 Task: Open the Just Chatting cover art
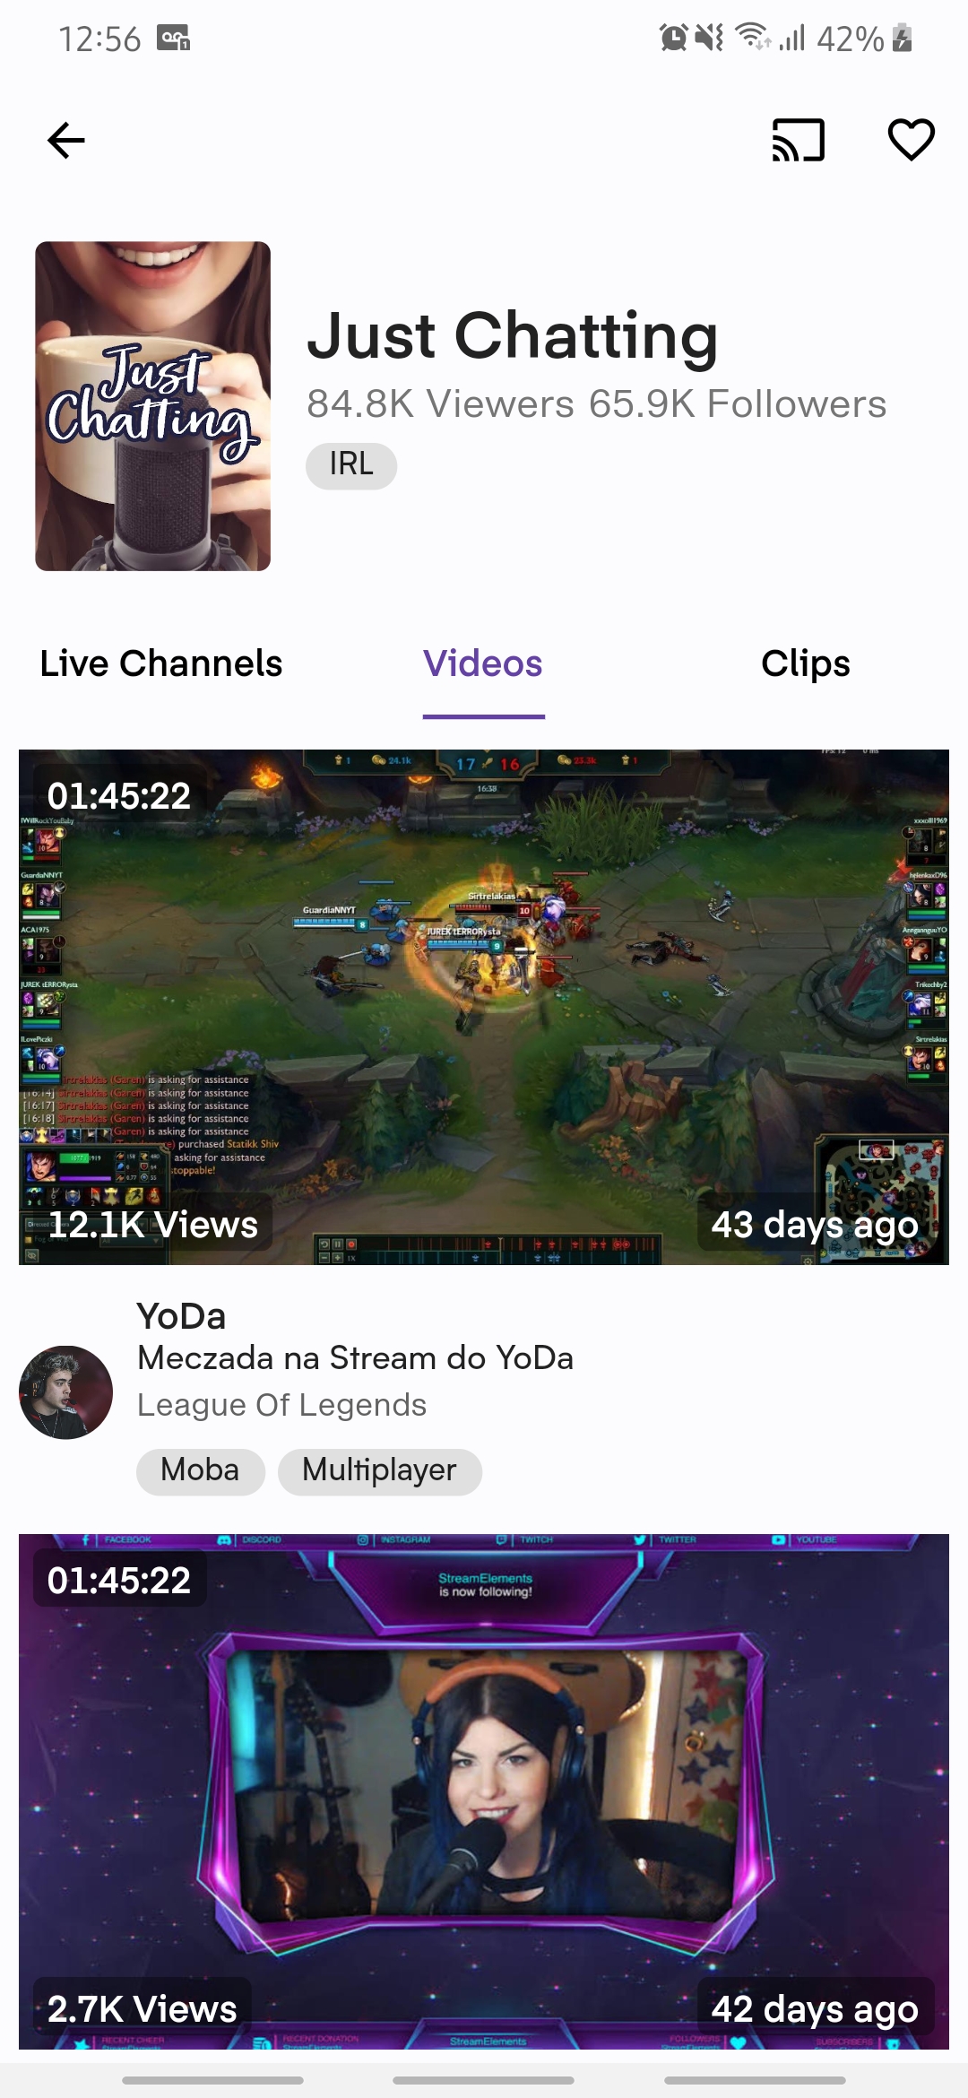[x=153, y=406]
